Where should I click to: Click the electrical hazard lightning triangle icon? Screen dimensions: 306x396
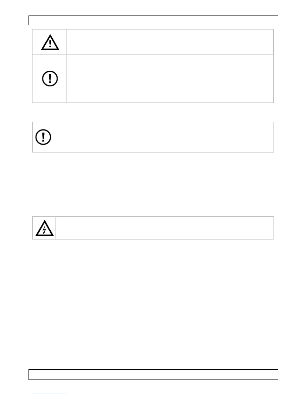click(44, 228)
